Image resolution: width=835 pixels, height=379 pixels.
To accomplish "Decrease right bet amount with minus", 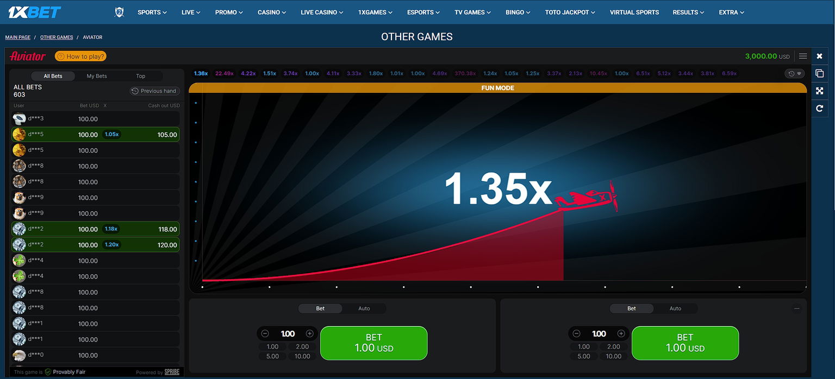I will 576,334.
